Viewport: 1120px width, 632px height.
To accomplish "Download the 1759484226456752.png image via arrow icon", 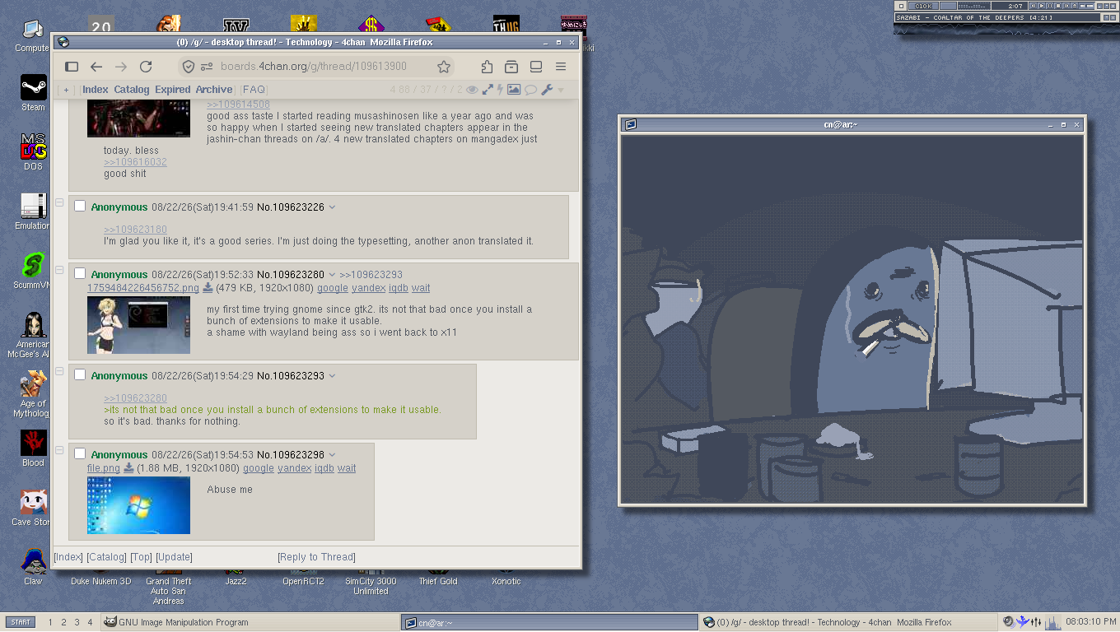I will pos(208,288).
